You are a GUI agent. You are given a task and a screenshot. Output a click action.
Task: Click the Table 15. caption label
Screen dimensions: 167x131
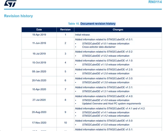point(74,24)
